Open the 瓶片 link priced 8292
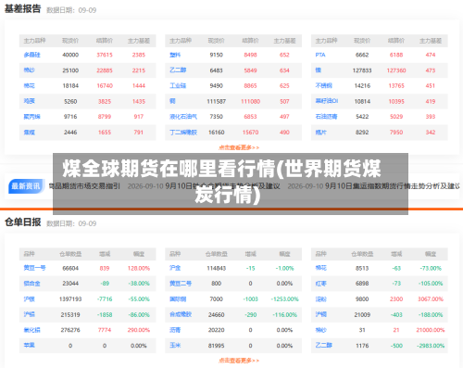This screenshot has width=463, height=368. pyautogui.click(x=320, y=133)
